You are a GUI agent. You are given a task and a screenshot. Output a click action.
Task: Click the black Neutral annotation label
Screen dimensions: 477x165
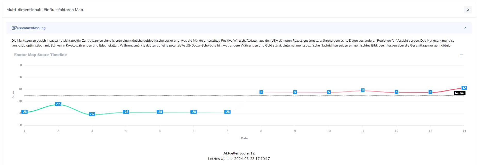[459, 93]
